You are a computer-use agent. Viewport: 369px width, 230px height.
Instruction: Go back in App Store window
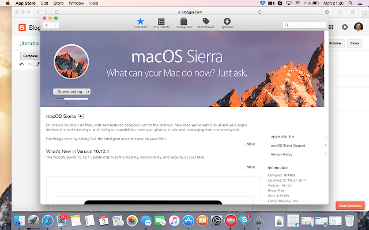coord(47,25)
